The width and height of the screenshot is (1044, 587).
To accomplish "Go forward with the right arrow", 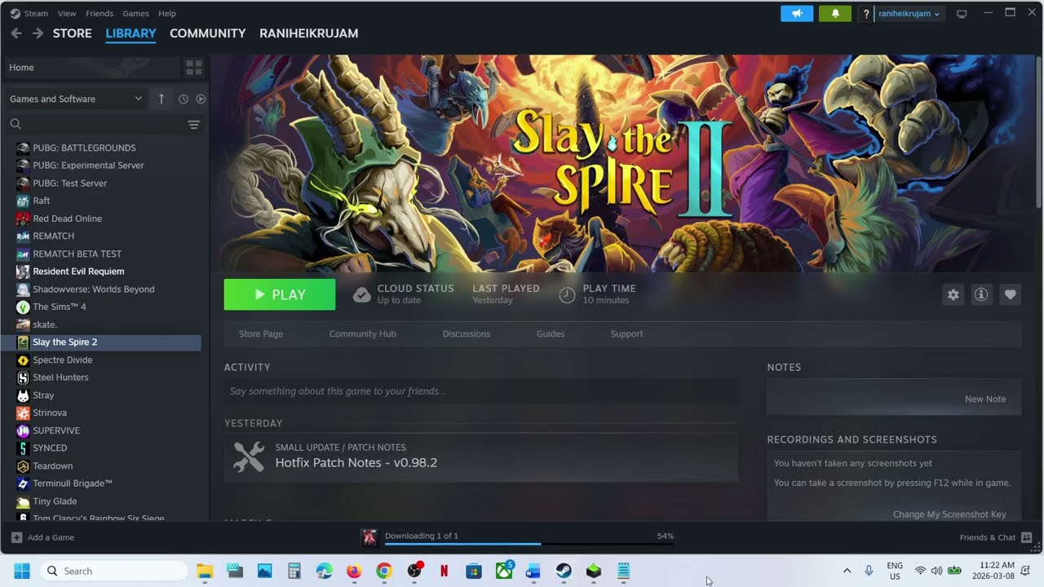I will [38, 33].
